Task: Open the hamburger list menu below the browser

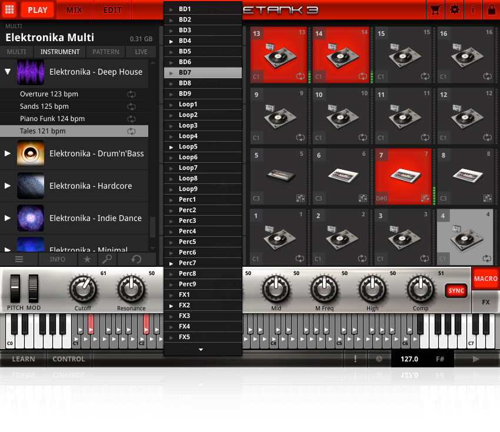Action: coord(19,259)
